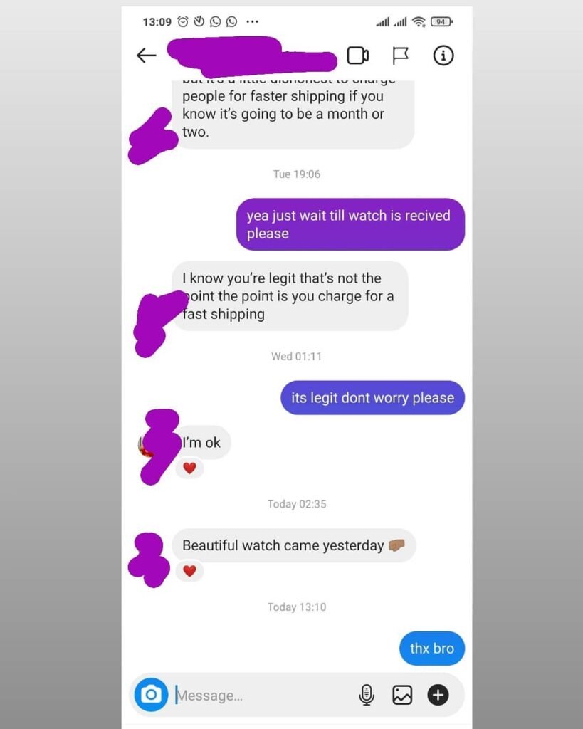Open conversation info with the i icon
583x729 pixels.
[x=443, y=56]
